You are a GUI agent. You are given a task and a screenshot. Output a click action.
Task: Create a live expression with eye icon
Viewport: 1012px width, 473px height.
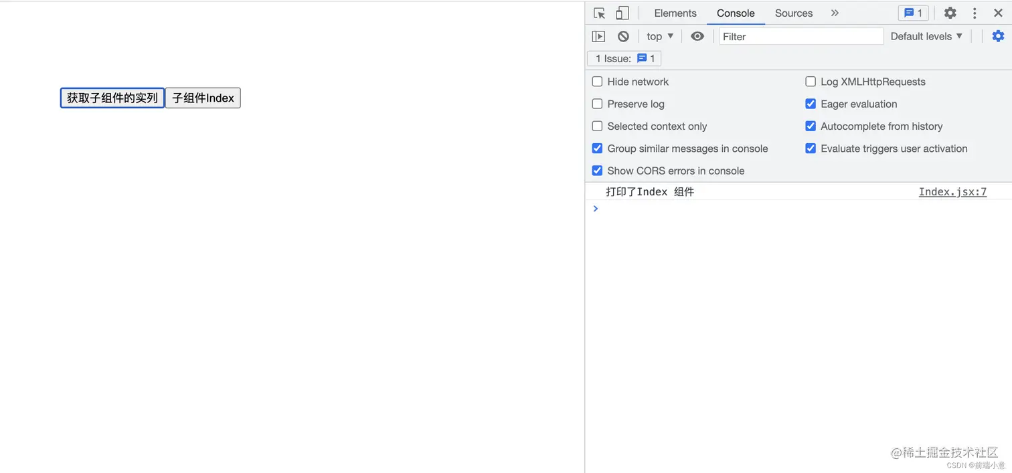click(x=697, y=37)
